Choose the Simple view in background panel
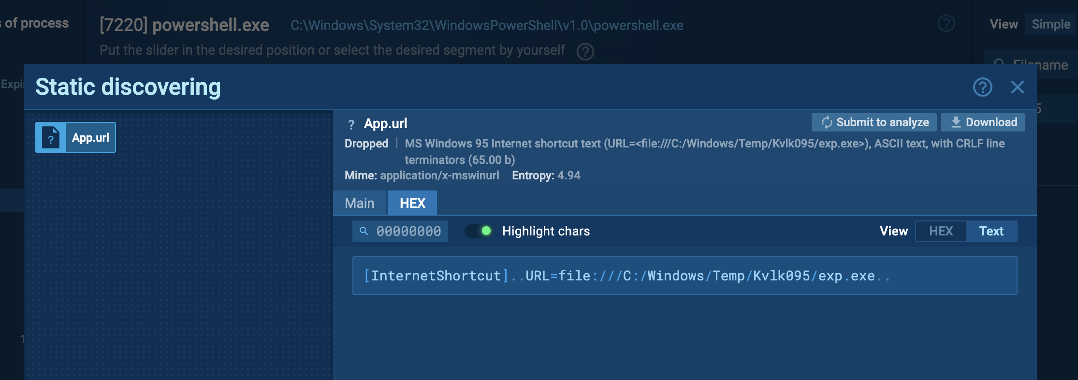This screenshot has width=1078, height=380. click(x=1050, y=24)
